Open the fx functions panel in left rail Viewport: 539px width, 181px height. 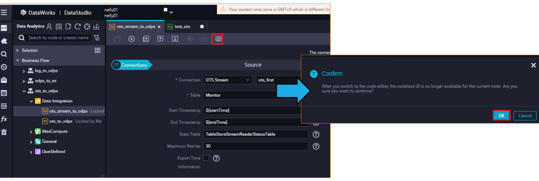(x=4, y=119)
